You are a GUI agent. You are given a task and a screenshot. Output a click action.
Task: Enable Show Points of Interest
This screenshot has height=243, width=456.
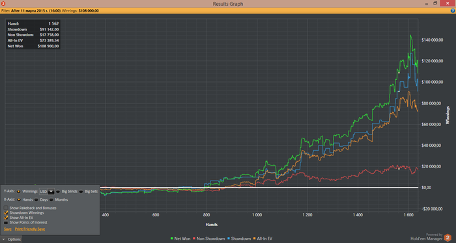point(6,222)
